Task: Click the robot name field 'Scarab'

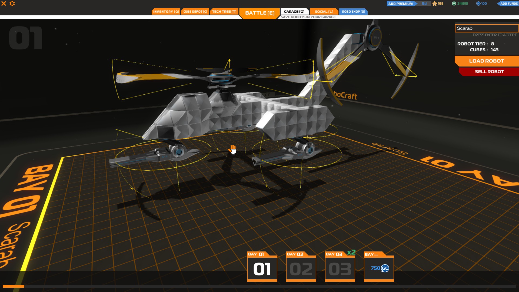Action: (486, 28)
